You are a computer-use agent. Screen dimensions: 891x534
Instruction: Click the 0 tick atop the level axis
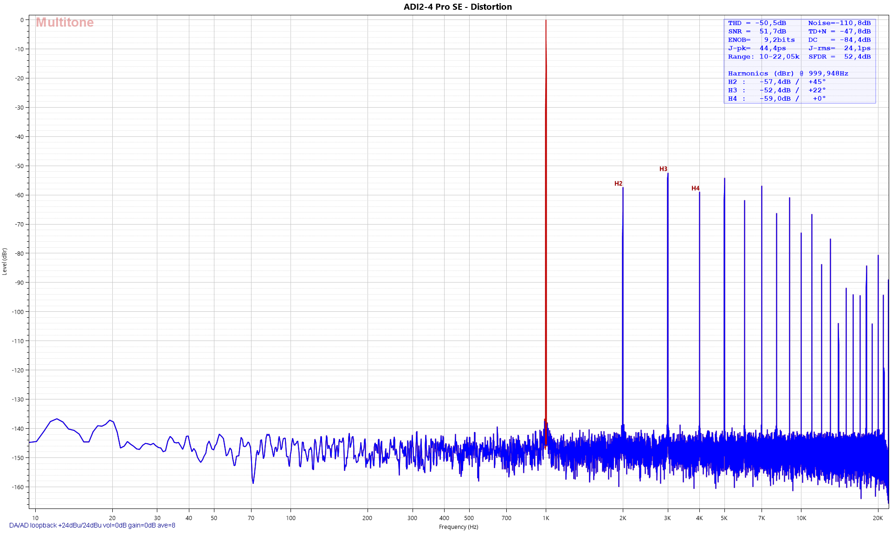tap(22, 20)
